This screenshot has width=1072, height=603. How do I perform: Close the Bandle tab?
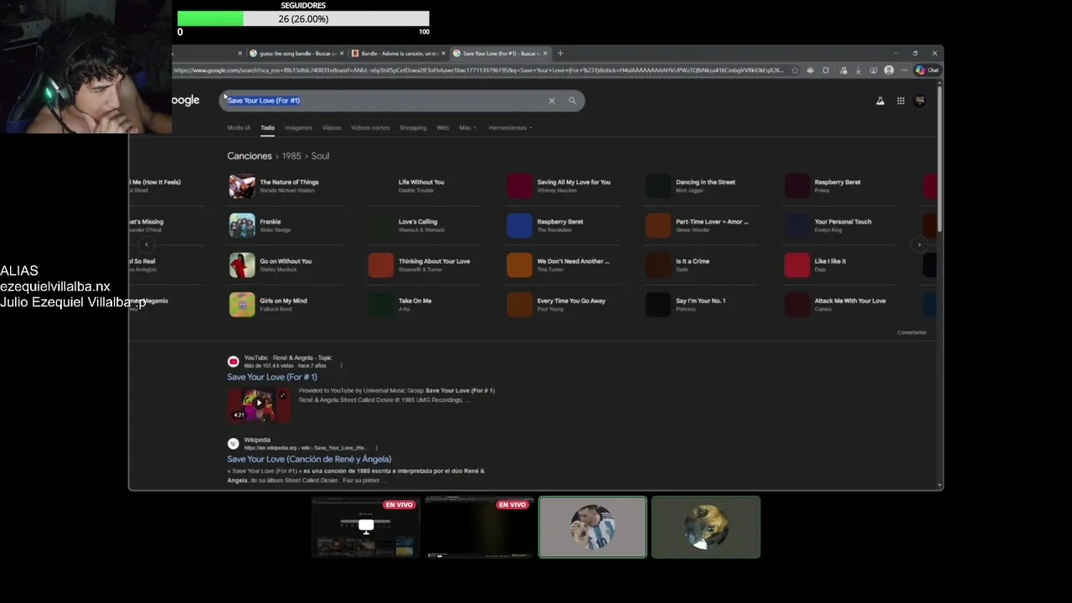point(443,54)
